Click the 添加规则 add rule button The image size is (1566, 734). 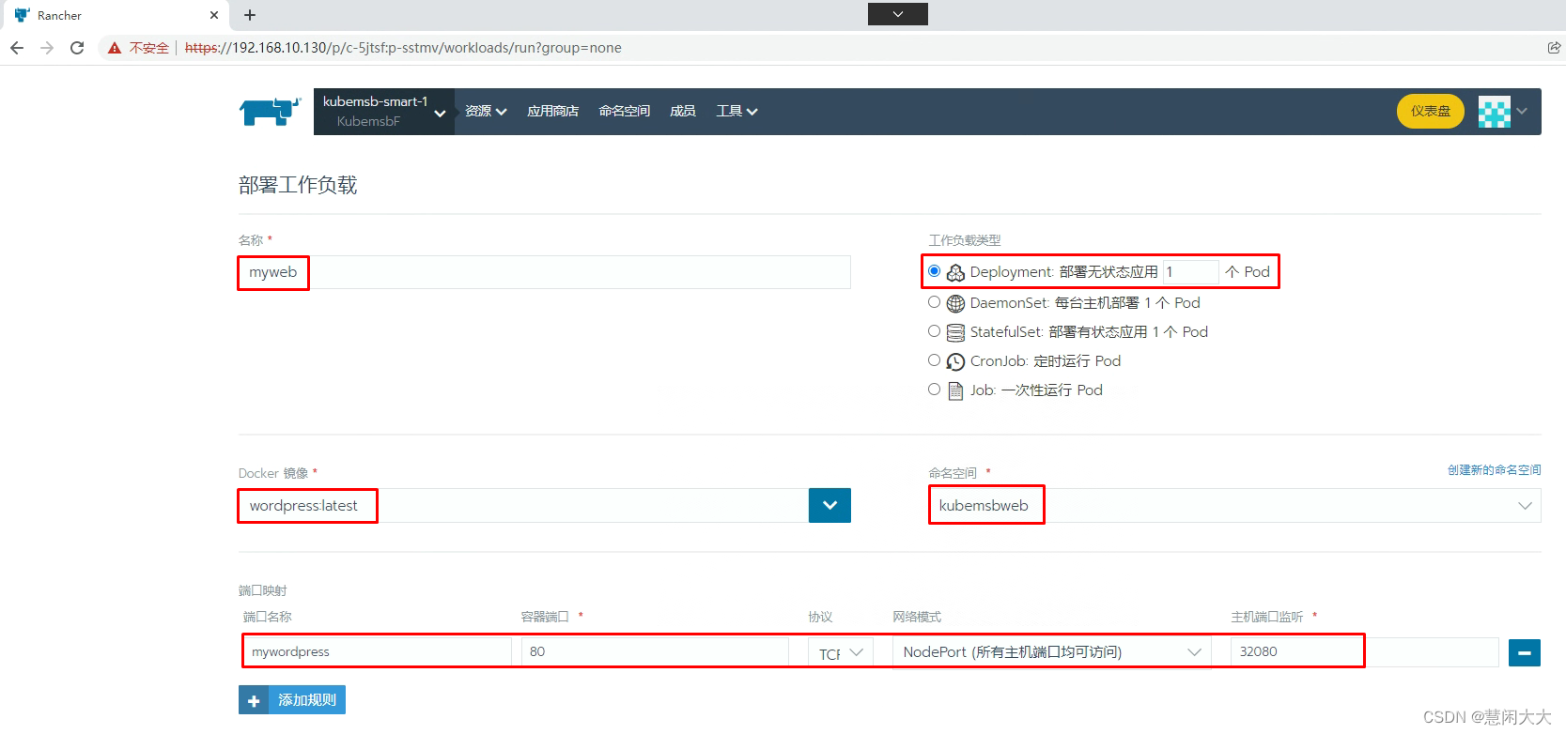click(292, 700)
